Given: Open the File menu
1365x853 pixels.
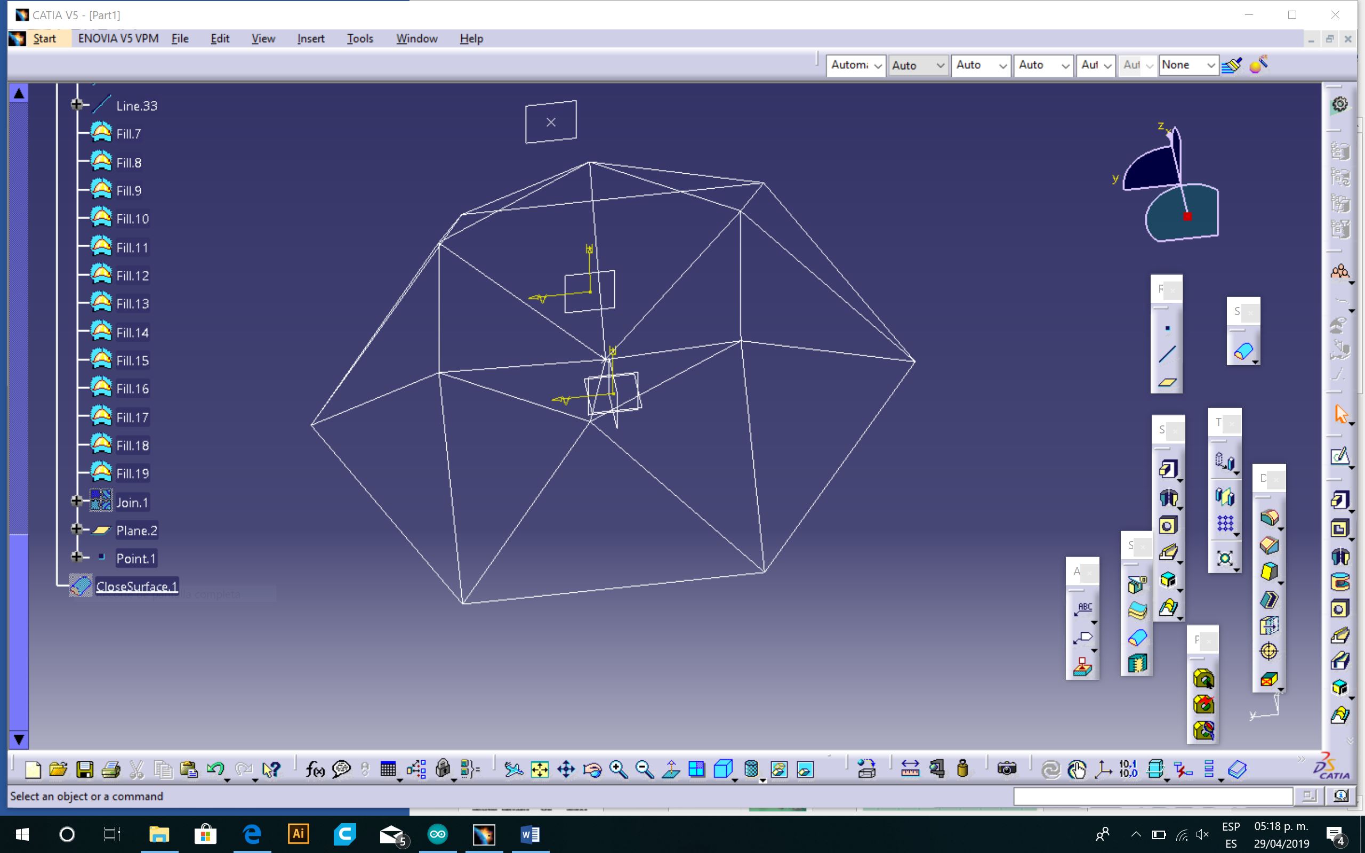Looking at the screenshot, I should click(x=180, y=38).
